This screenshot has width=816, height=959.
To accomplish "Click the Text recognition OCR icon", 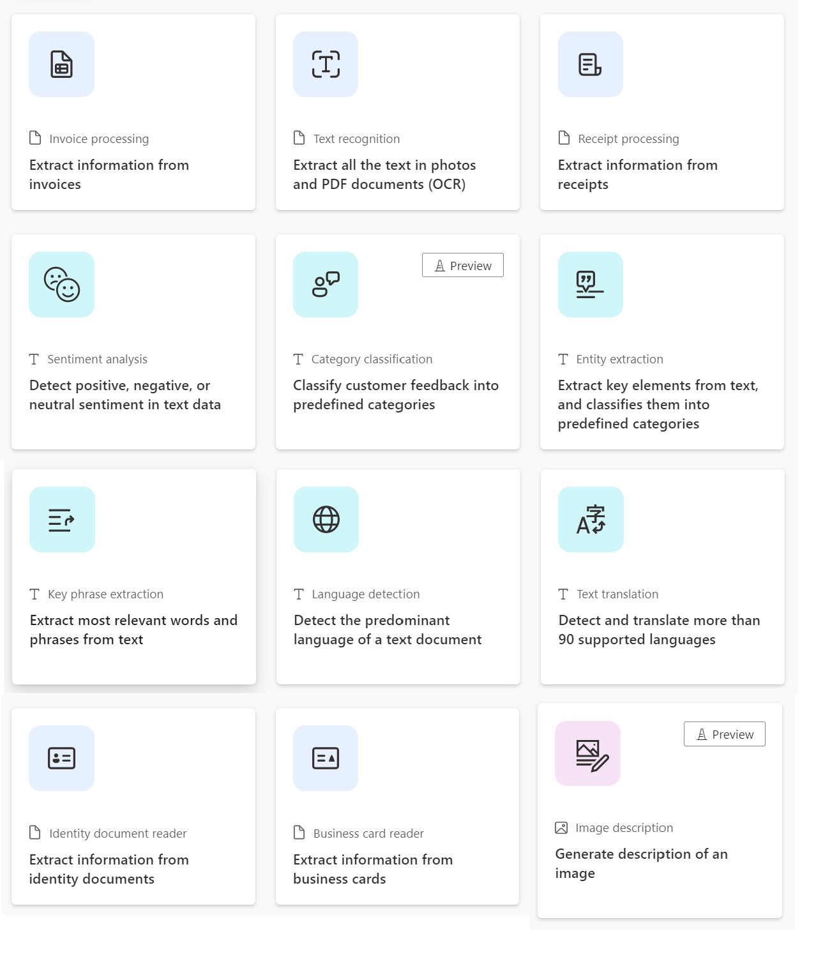I will point(326,64).
